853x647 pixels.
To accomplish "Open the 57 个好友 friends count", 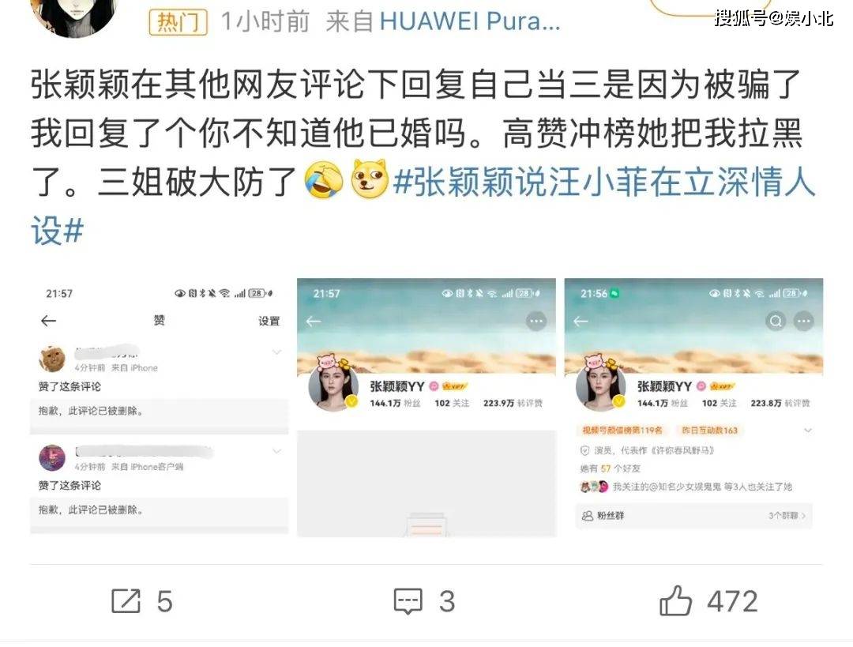I will point(610,468).
